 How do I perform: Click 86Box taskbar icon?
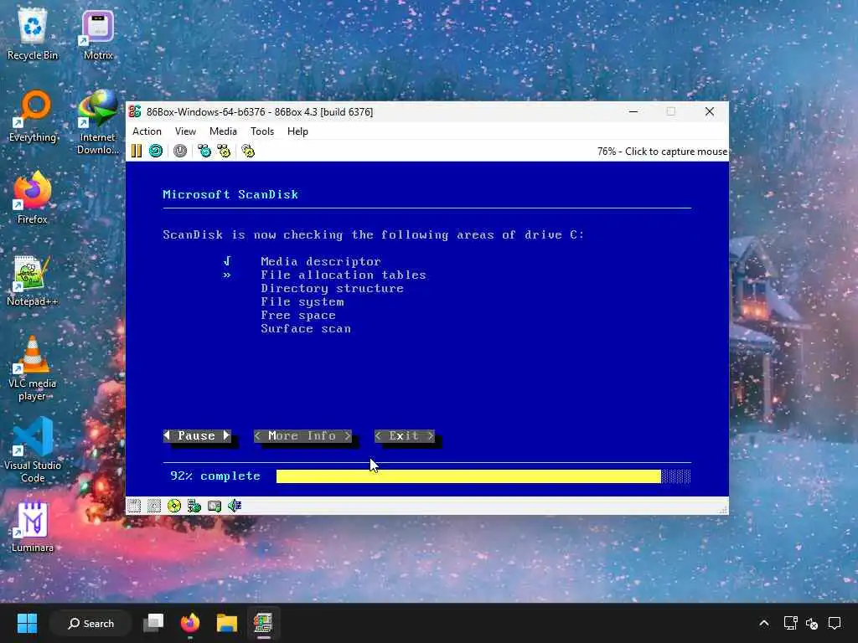pyautogui.click(x=263, y=623)
